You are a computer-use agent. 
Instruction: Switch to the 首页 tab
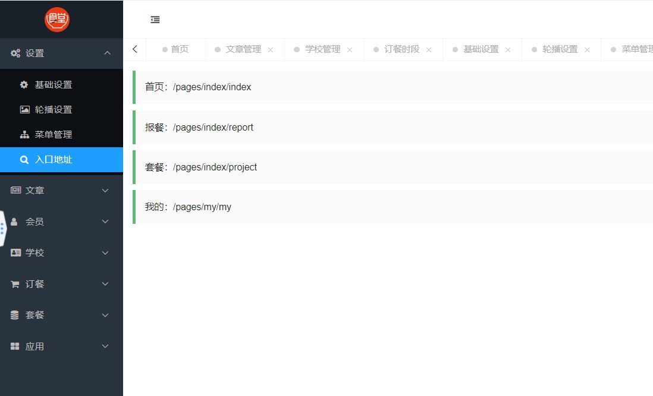coord(179,49)
